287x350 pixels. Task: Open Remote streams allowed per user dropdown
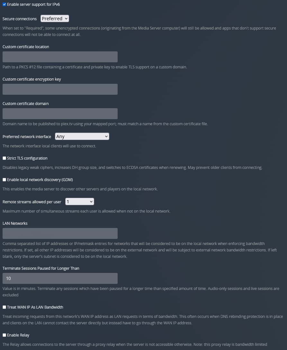79,202
